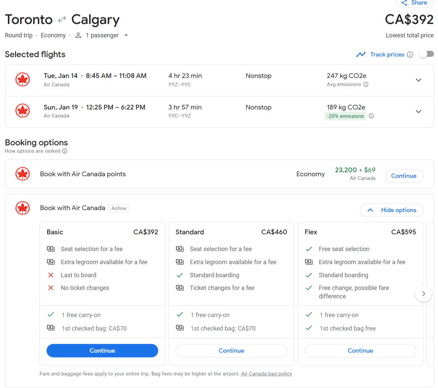Click the Avg emissions info icon
This screenshot has width=438, height=388.
pyautogui.click(x=366, y=85)
